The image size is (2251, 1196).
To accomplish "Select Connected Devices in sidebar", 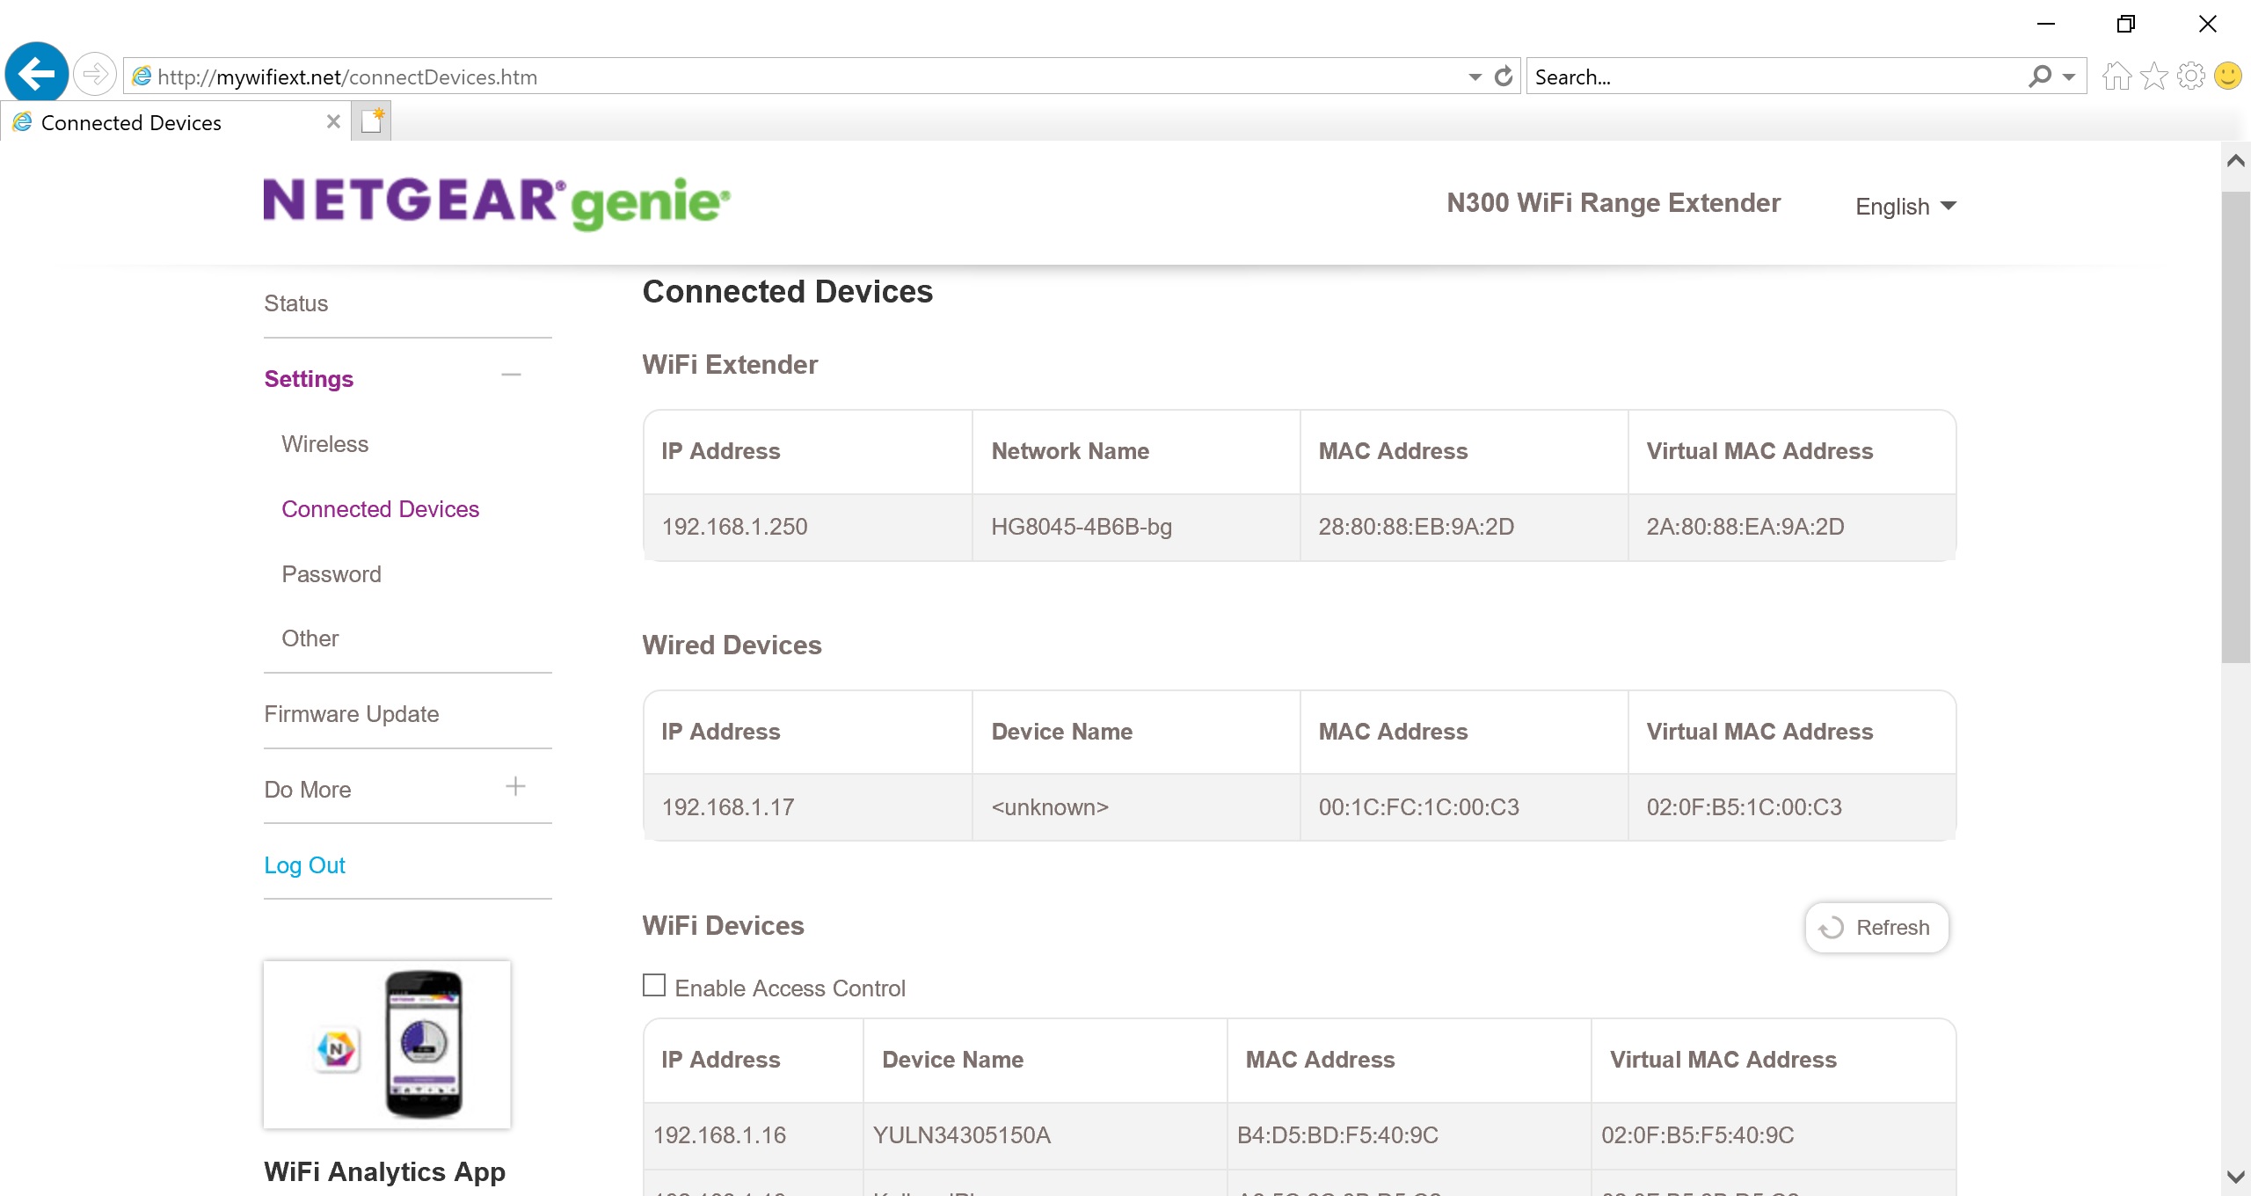I will click(x=381, y=509).
